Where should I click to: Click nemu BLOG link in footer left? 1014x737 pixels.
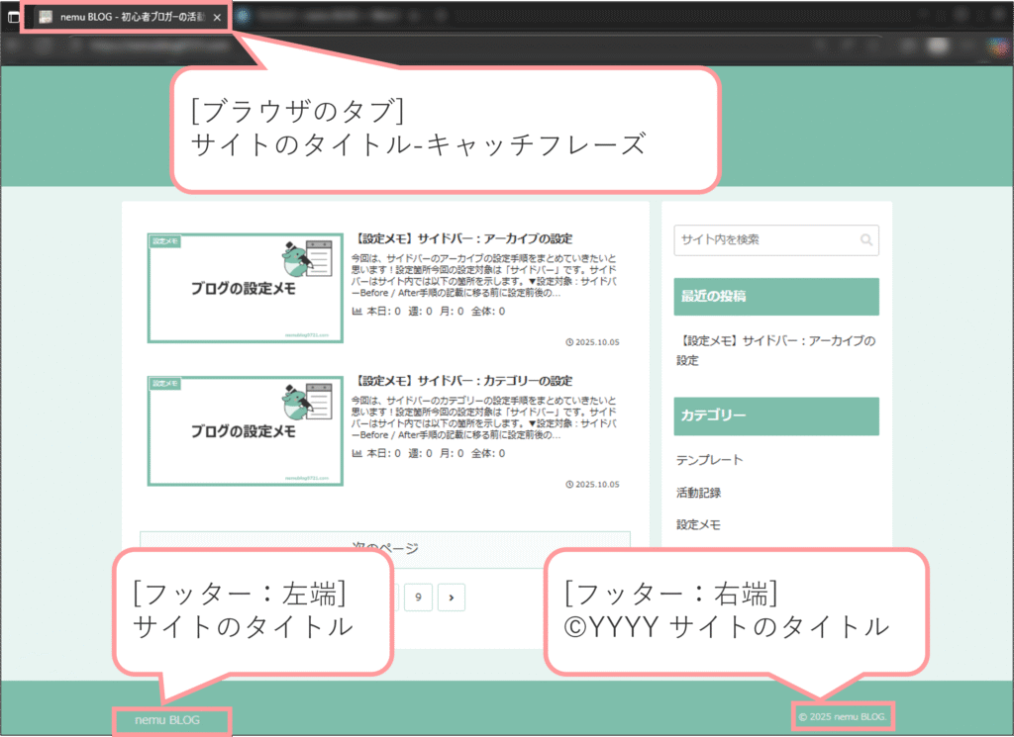click(x=167, y=720)
